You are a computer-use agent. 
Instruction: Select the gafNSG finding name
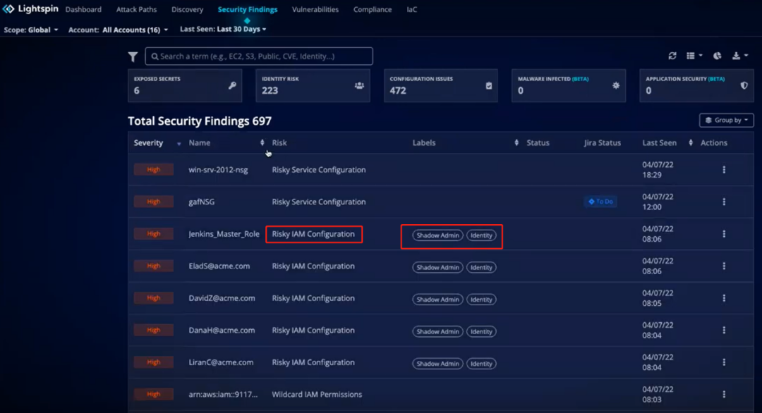tap(202, 202)
